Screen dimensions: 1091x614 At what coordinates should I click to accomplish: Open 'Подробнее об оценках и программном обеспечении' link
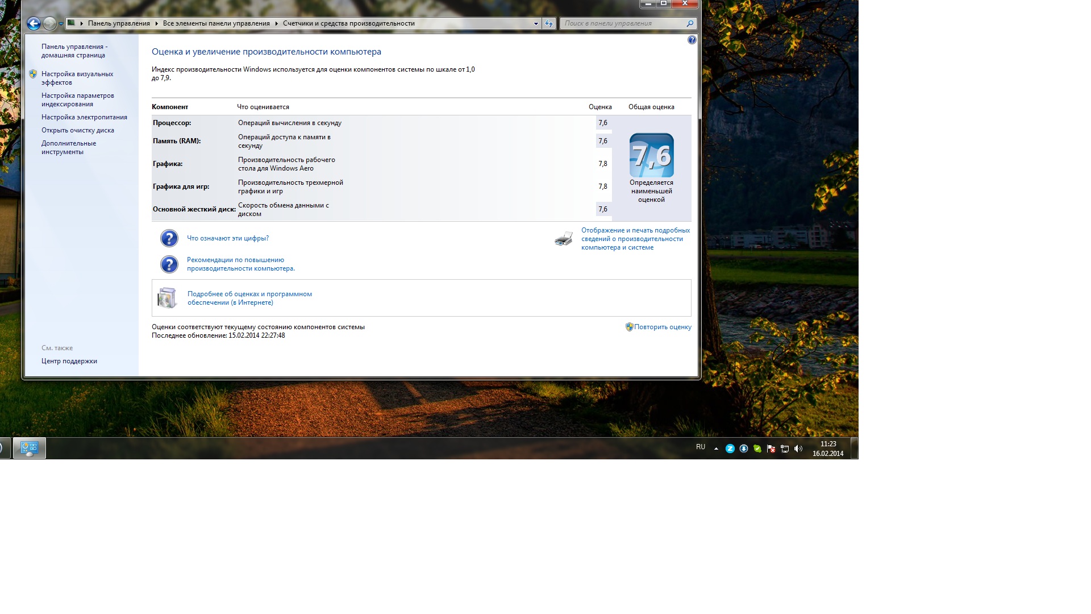click(249, 298)
